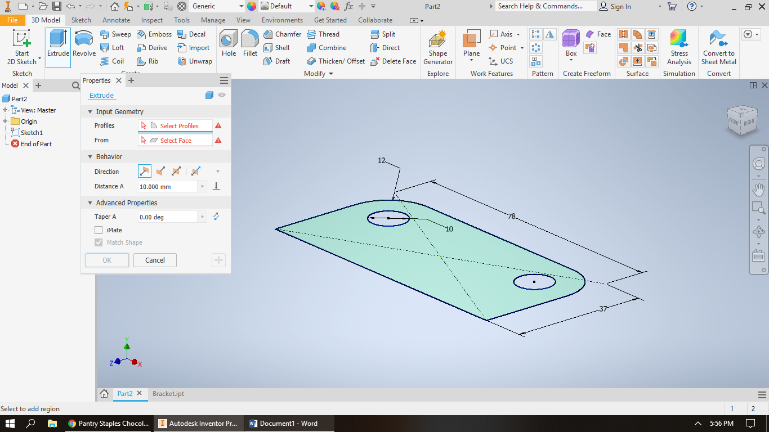Image resolution: width=769 pixels, height=432 pixels.
Task: Cancel the Extrude command
Action: click(155, 260)
